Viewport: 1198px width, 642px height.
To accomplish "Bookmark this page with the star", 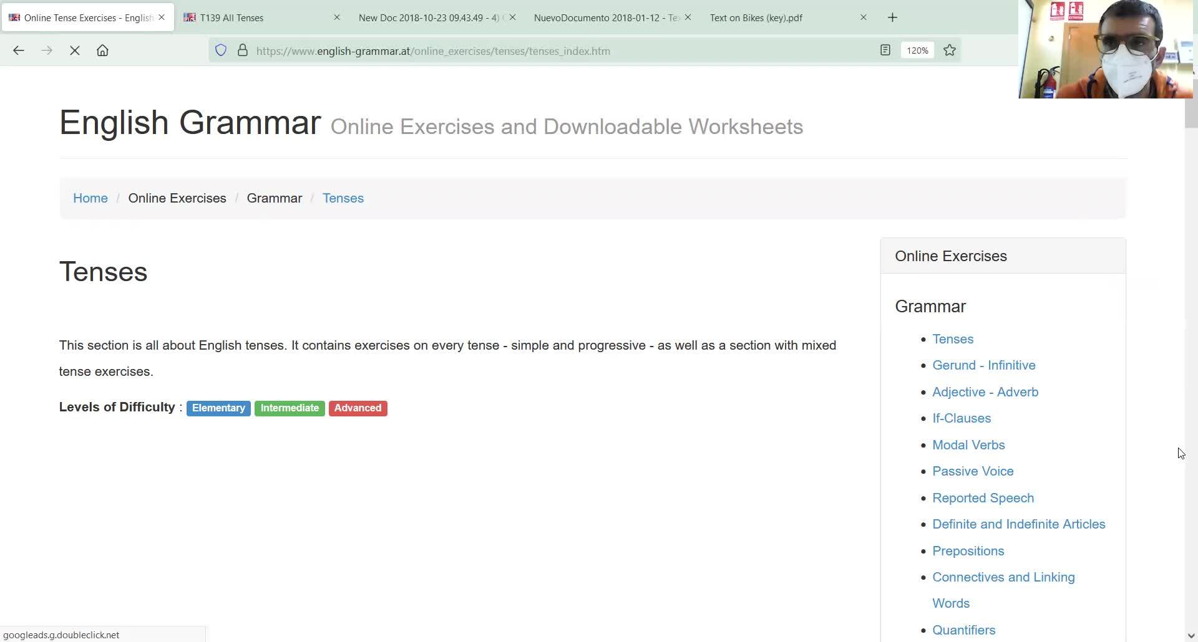I will pyautogui.click(x=950, y=50).
